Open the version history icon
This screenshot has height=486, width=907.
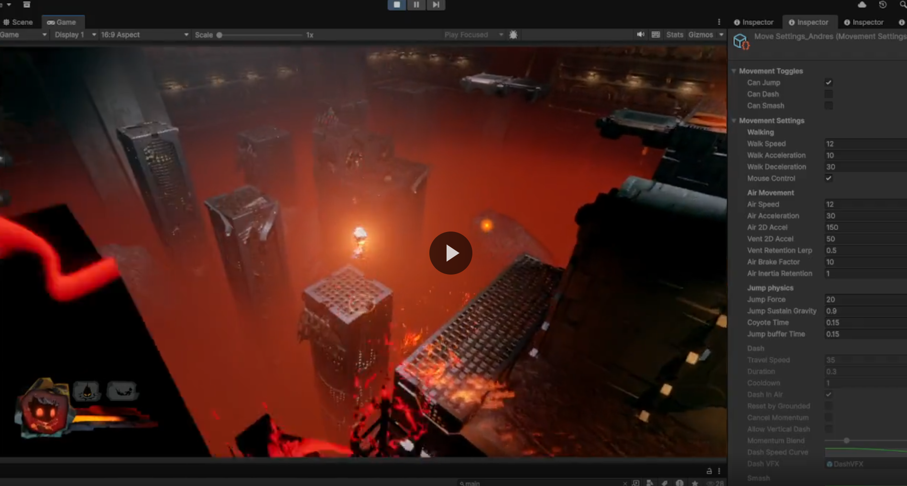click(883, 5)
